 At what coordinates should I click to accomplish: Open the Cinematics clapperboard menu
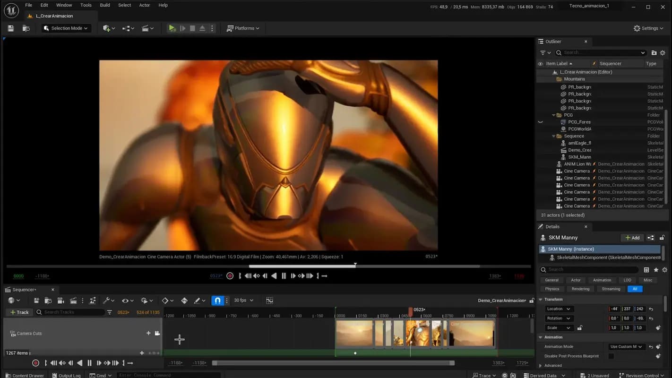147,28
